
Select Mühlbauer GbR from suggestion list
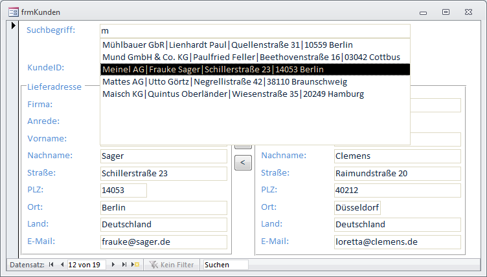tap(227, 45)
